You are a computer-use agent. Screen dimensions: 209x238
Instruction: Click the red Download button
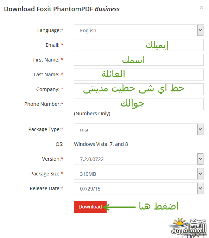tap(90, 207)
